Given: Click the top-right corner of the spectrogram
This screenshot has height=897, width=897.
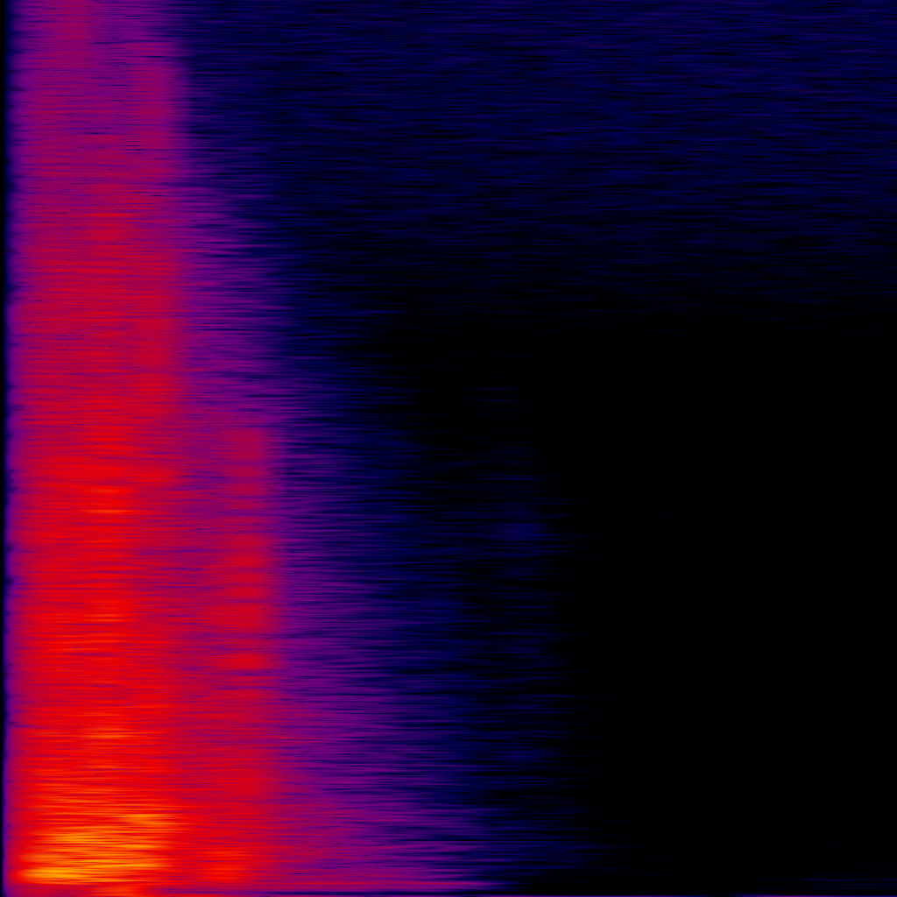Looking at the screenshot, I should (x=893, y=3).
